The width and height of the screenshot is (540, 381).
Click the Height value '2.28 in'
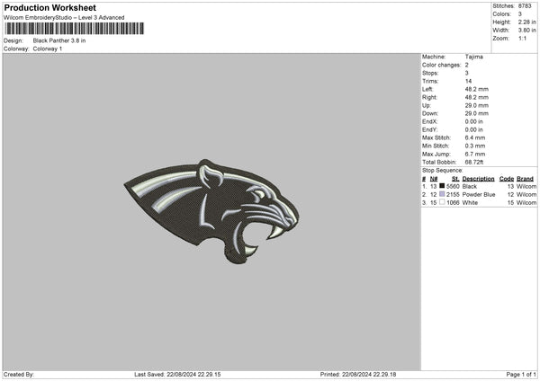click(526, 22)
